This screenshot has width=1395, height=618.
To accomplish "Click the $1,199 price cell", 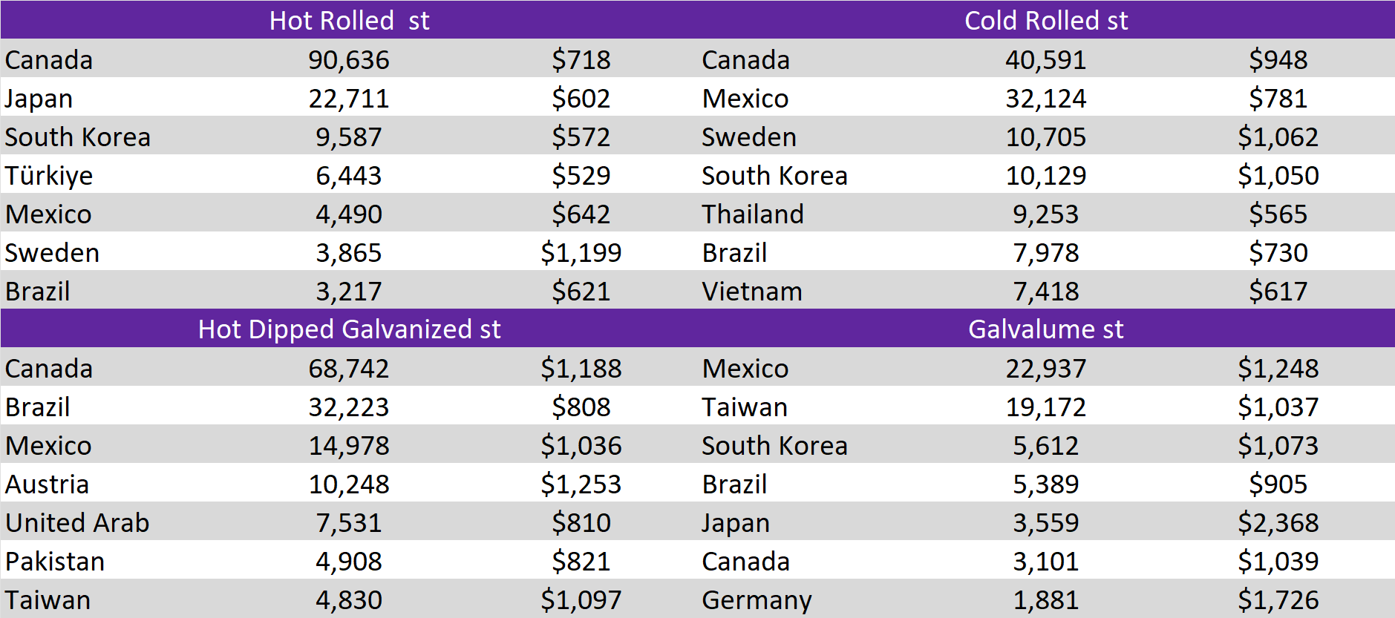I will (581, 253).
